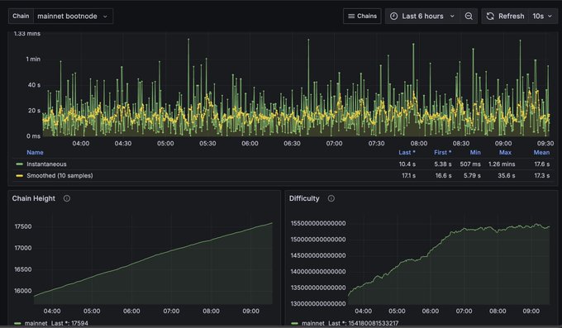
Task: Click the Chain Height info icon
Action: (67, 198)
